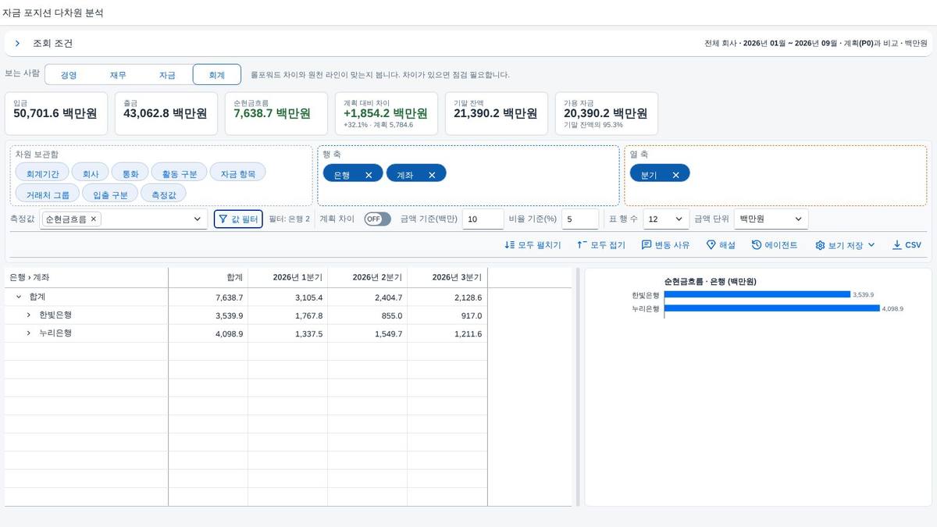This screenshot has width=937, height=527.
Task: Click the 은행 › 계좌 header cell
Action: point(86,277)
